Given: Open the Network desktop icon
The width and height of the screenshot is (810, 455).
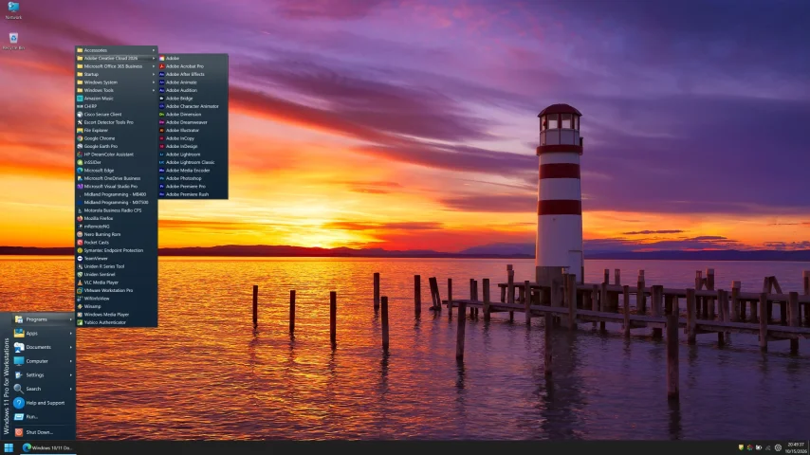Looking at the screenshot, I should (x=13, y=10).
